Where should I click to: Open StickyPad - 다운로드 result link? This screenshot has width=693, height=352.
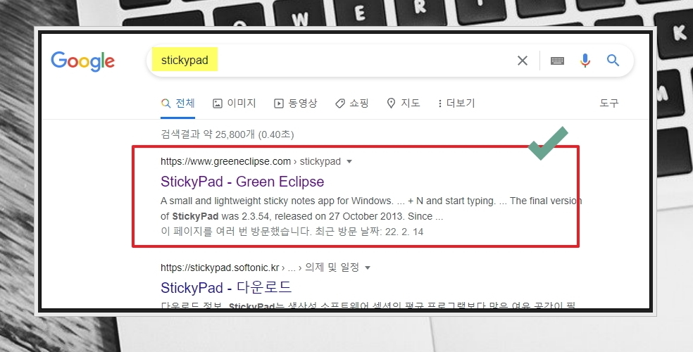point(226,287)
